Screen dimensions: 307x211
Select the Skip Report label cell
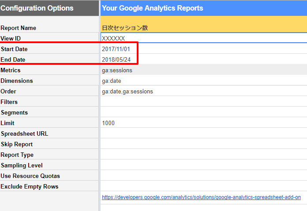(49, 144)
